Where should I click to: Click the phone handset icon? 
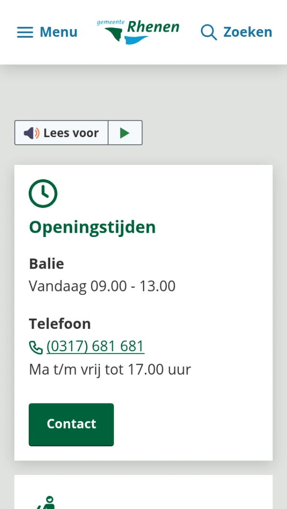coord(36,347)
